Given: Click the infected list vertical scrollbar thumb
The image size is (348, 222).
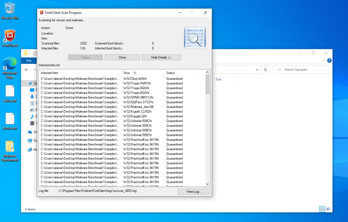Looking at the screenshot, I should tap(207, 84).
